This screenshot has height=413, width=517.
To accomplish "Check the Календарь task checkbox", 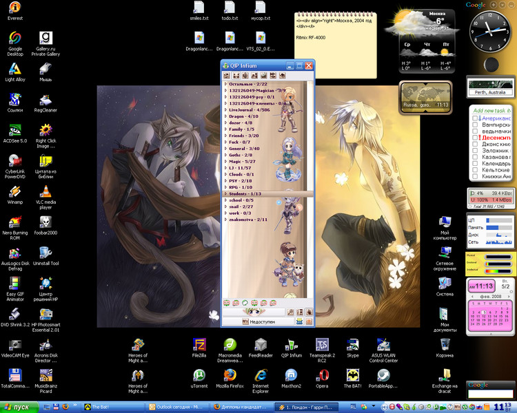I will (x=475, y=163).
